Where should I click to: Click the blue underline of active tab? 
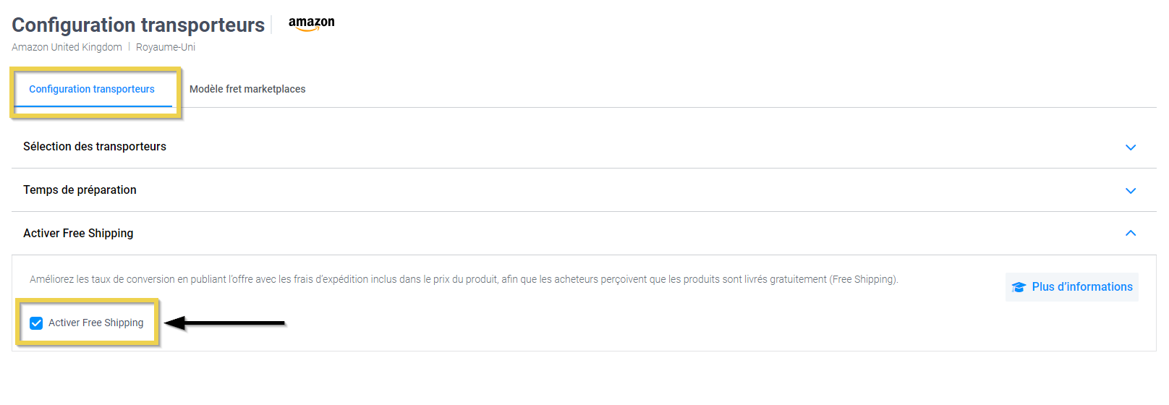[x=93, y=106]
